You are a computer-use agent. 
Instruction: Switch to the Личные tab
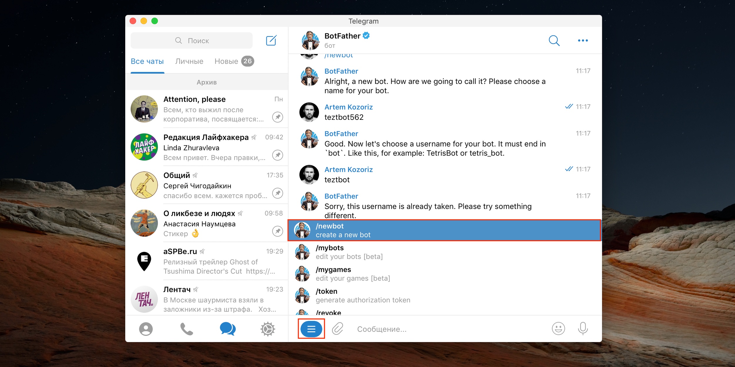click(x=189, y=61)
